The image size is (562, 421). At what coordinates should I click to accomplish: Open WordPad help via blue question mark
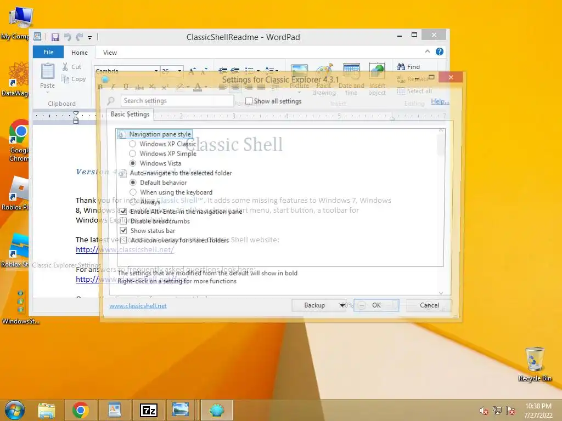[x=440, y=52]
